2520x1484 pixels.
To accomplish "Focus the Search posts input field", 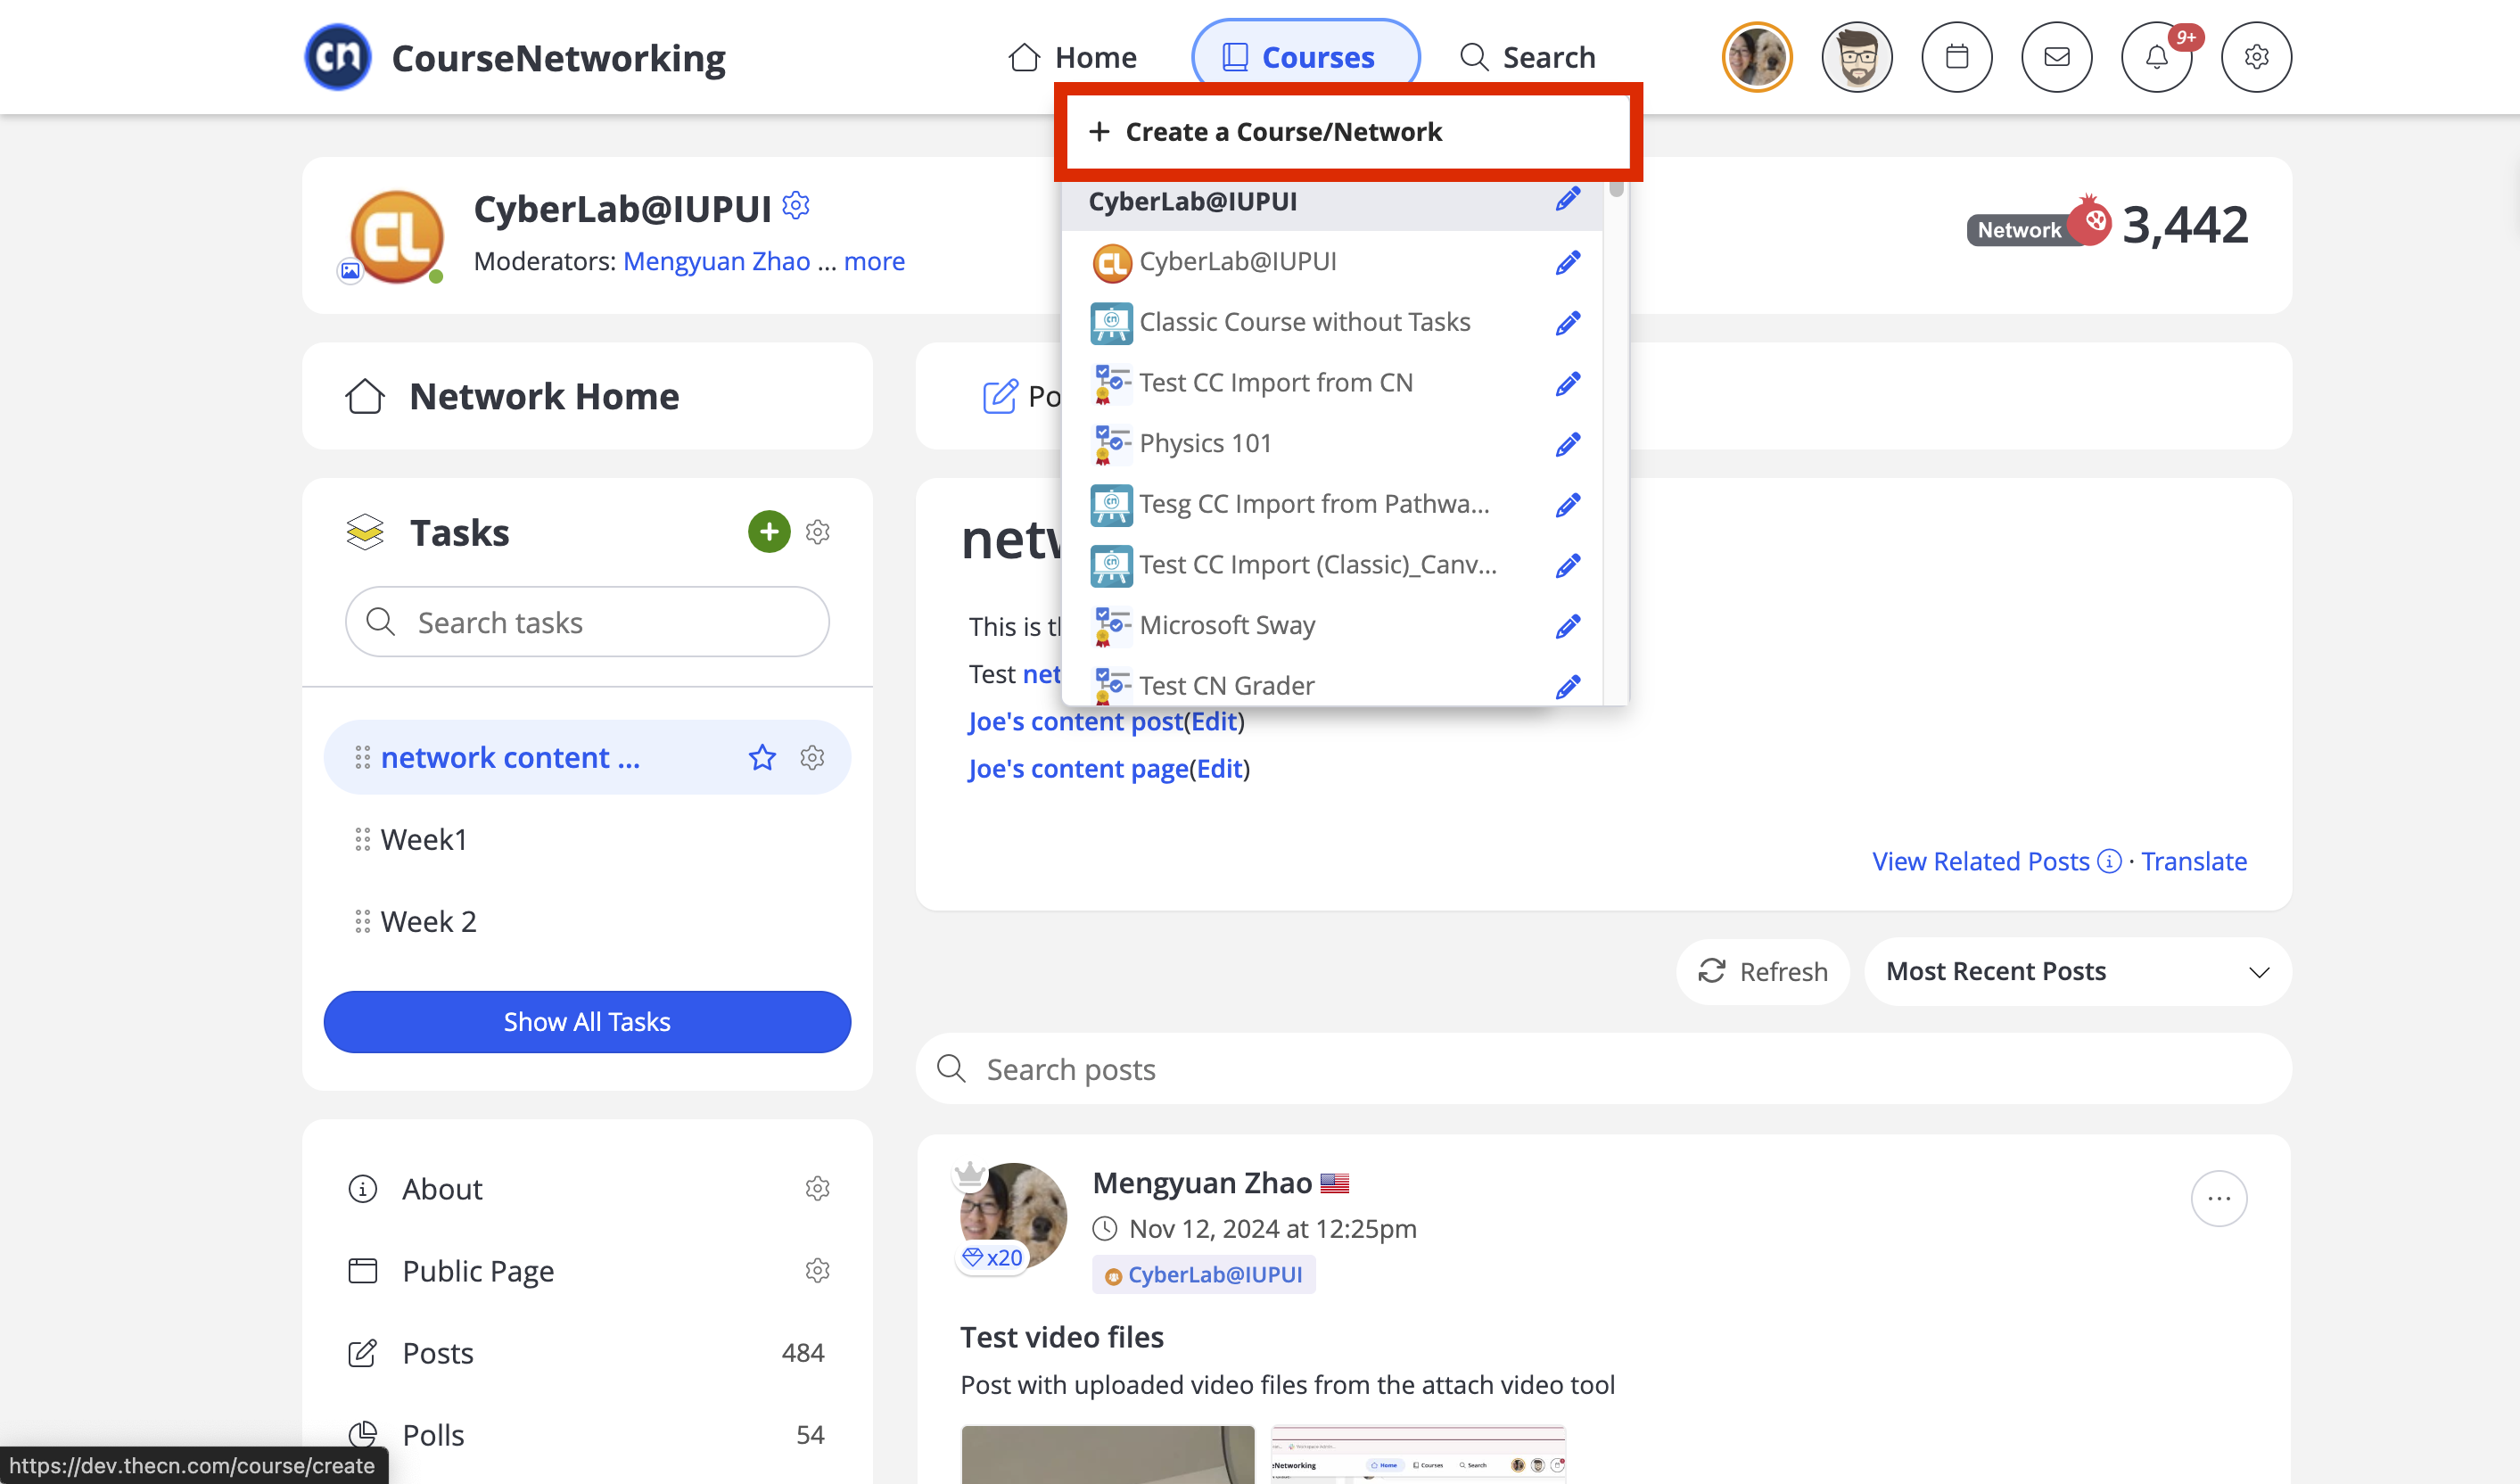I will (1603, 1069).
